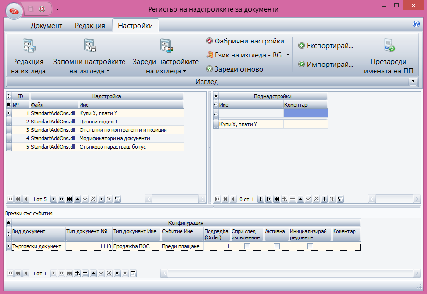427x294 pixels.
Task: Select row Ценови модел 1
Action: [98, 122]
